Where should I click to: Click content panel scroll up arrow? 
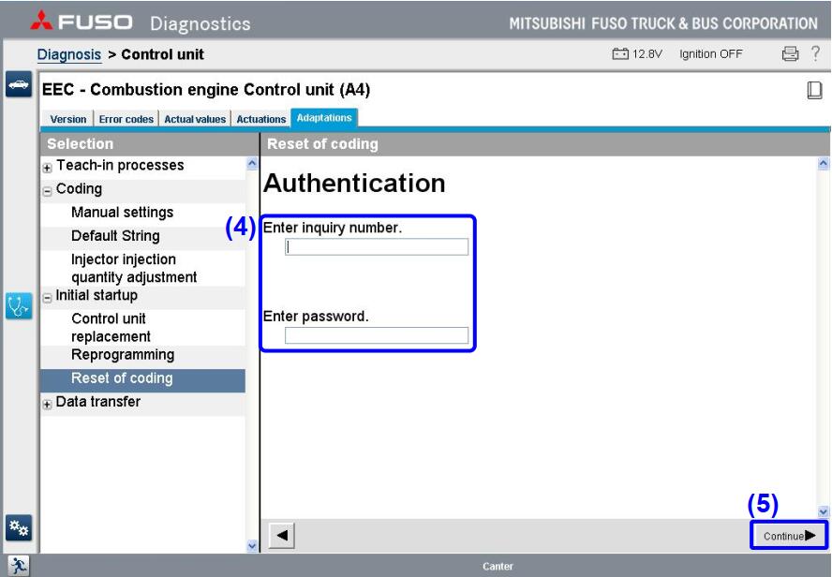click(824, 163)
